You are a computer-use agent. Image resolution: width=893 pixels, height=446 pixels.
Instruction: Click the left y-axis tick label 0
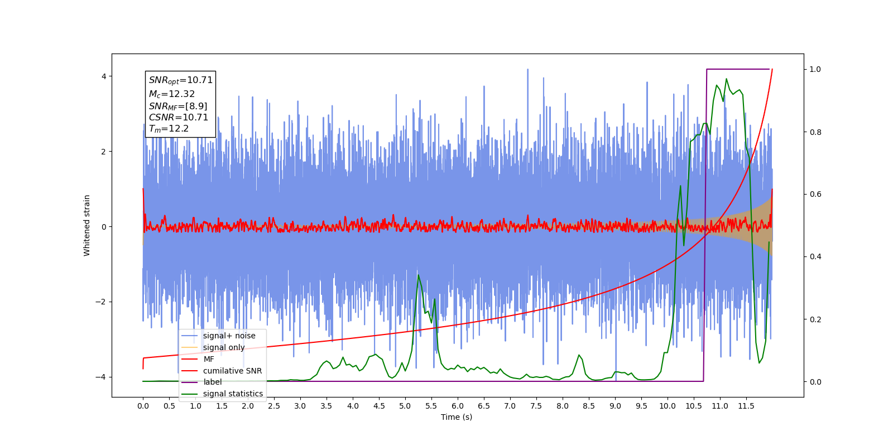coord(105,227)
